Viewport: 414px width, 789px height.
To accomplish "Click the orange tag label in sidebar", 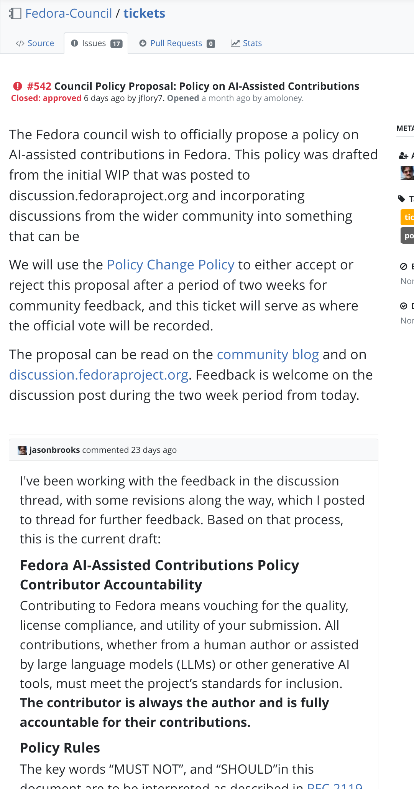I will coord(407,217).
